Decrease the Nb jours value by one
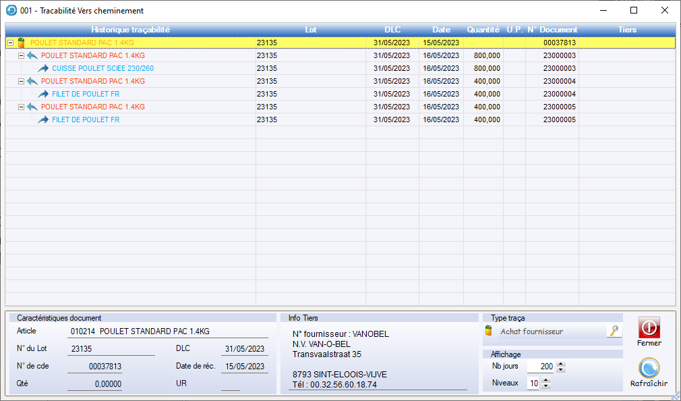Viewport: 681px width, 401px height. click(x=561, y=370)
